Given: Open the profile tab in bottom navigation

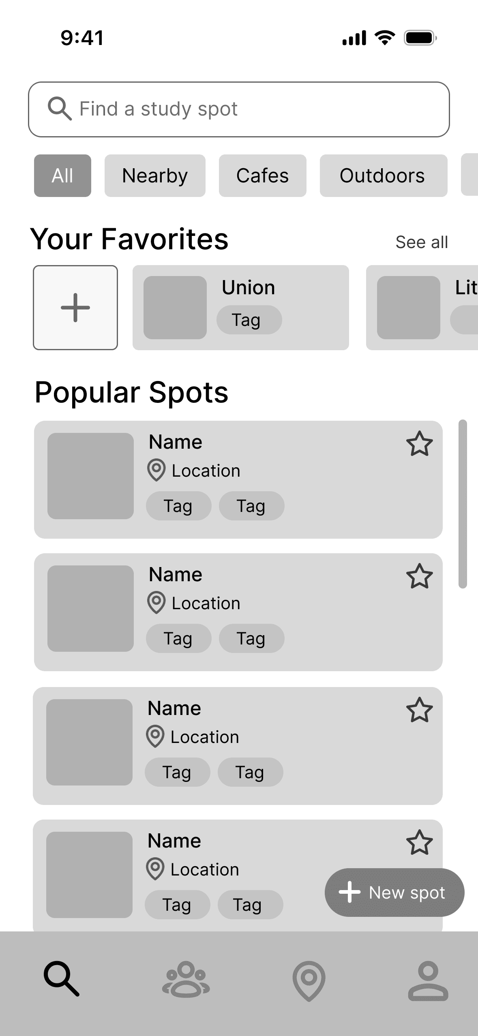Looking at the screenshot, I should 428,981.
